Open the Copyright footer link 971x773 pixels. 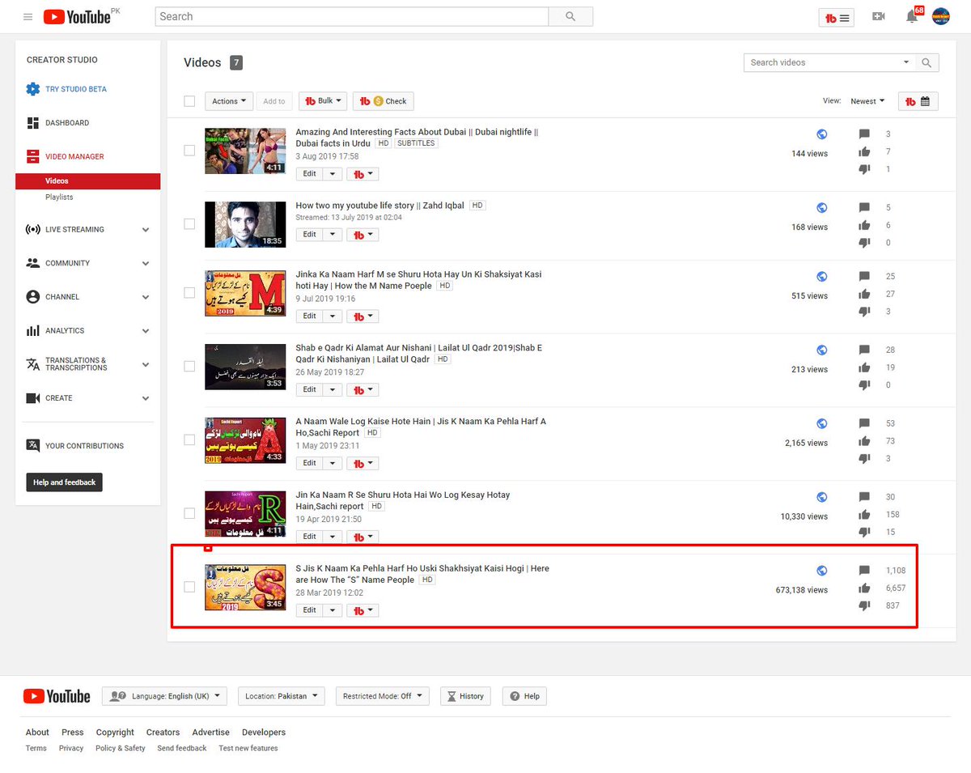[x=115, y=733]
